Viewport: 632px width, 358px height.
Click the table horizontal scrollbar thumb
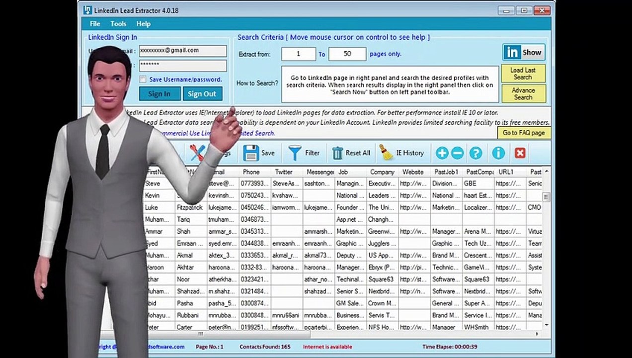[x=201, y=334]
